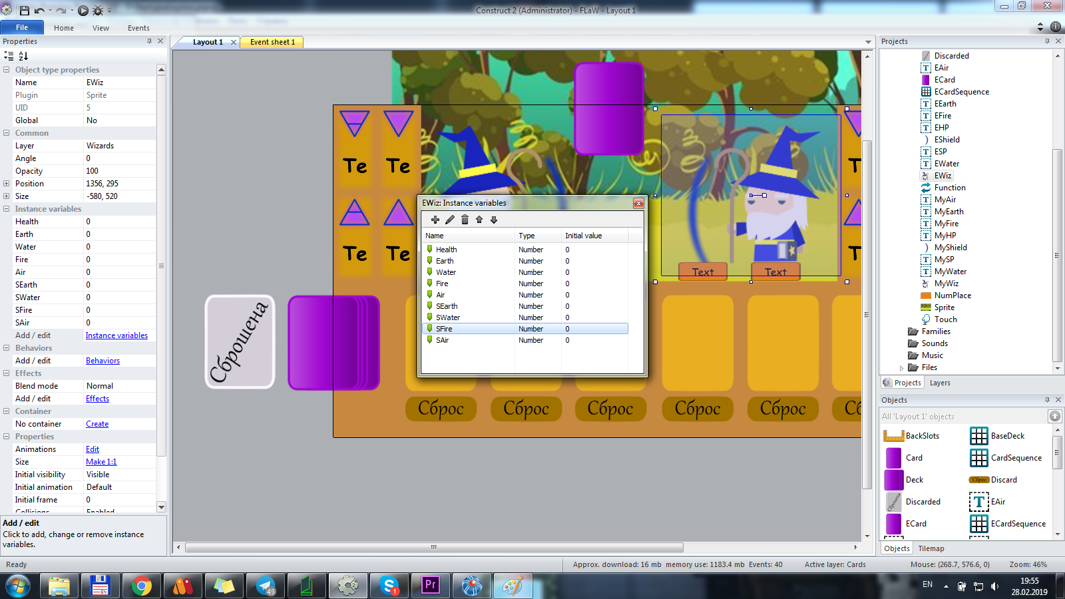Start debugging with the bug icon
Image resolution: width=1065 pixels, height=599 pixels.
[x=98, y=10]
